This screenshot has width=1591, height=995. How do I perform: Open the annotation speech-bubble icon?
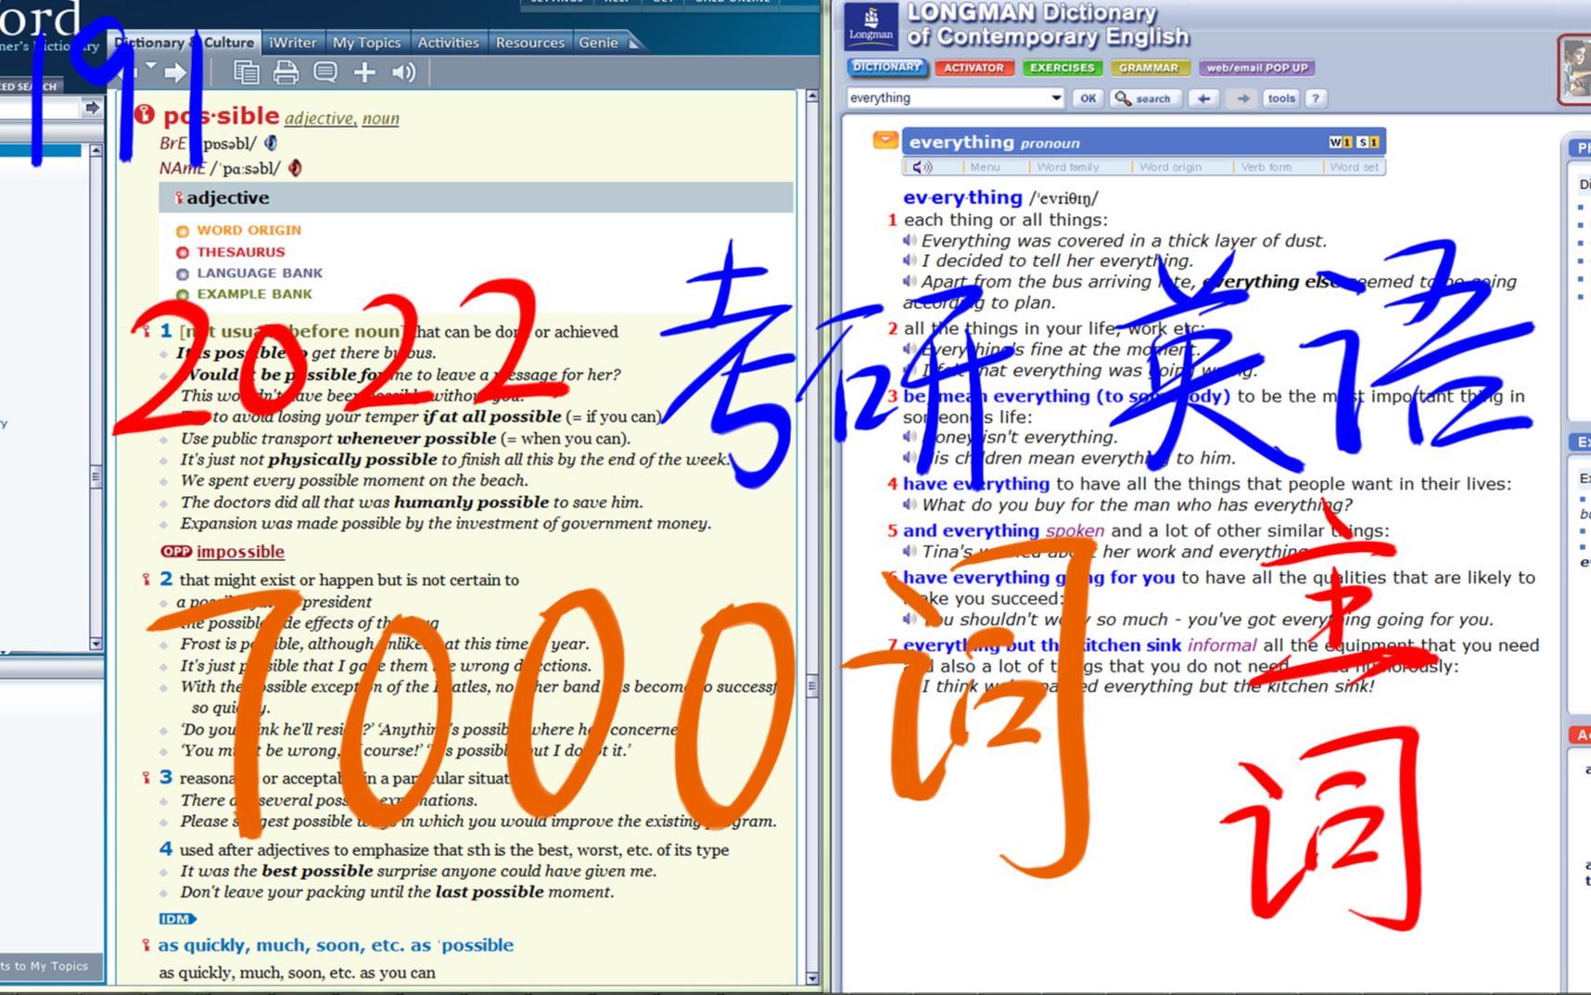point(325,72)
